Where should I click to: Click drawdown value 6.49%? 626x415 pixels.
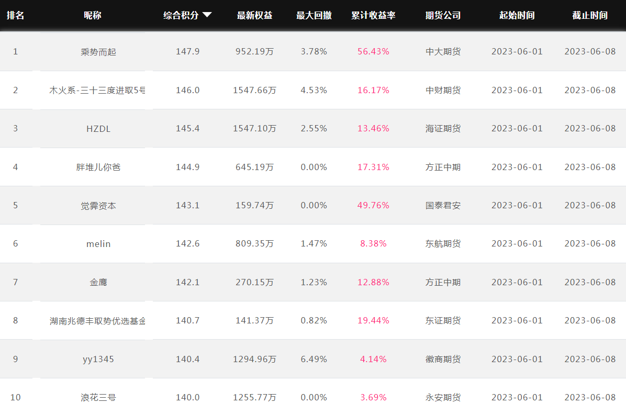coord(314,359)
